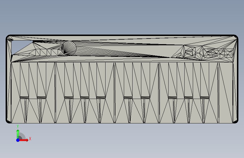Screen dimensions: 244x158
Task: Click the blue Z axis dot of triad
Action: (18, 140)
